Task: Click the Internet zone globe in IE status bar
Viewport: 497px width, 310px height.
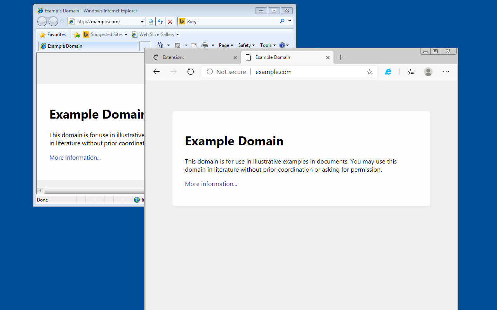Action: [x=137, y=200]
